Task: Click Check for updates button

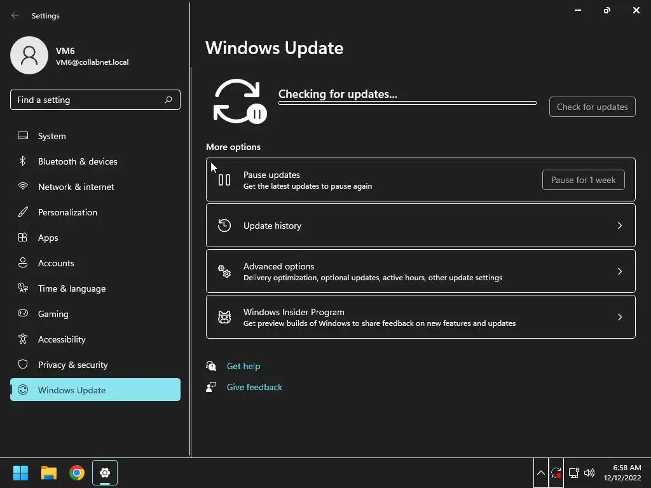Action: [x=592, y=107]
